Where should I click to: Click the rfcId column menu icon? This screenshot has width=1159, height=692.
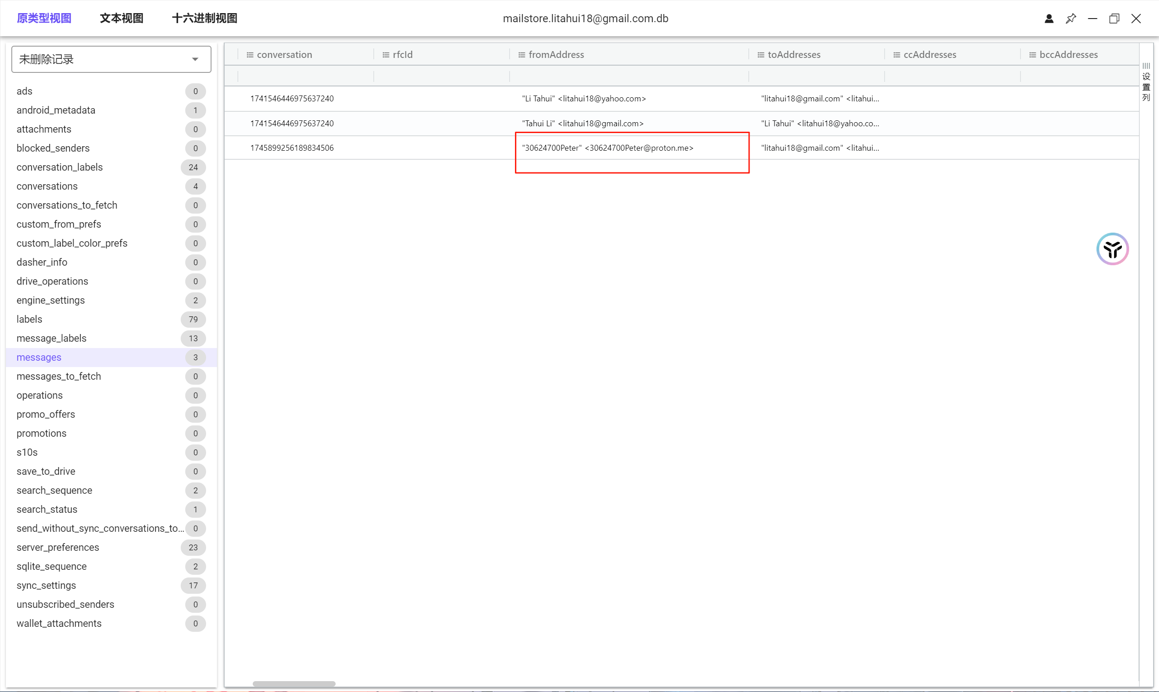coord(385,55)
